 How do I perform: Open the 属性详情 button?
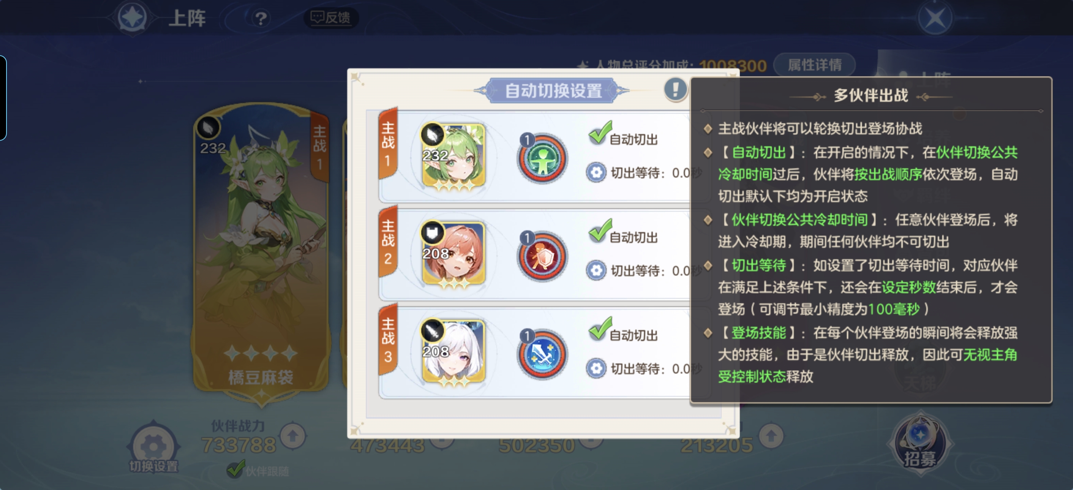click(814, 65)
